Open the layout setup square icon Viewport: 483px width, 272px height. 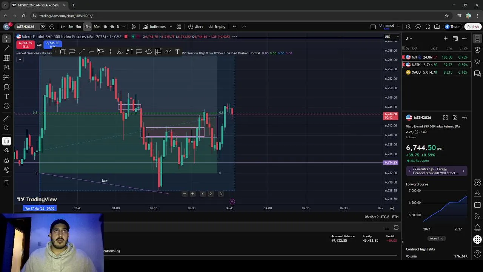(373, 27)
